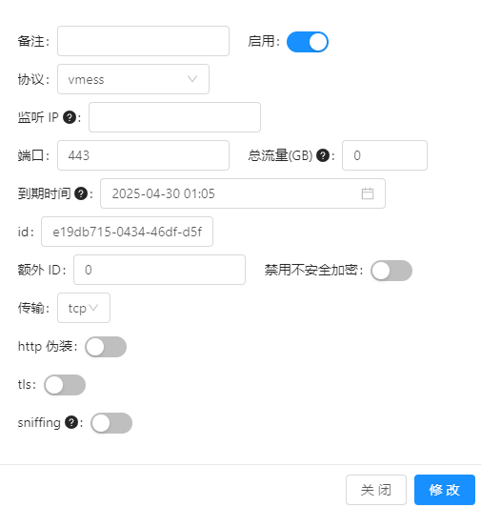Open the calendar icon in expiry field
The width and height of the screenshot is (481, 506).
[368, 193]
